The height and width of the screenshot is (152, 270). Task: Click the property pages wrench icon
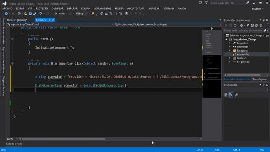point(237,95)
